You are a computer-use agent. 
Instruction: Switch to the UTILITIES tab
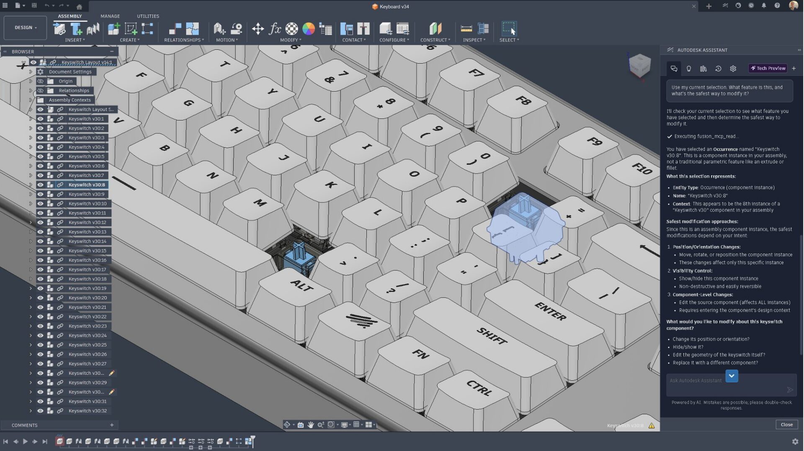[x=148, y=16]
